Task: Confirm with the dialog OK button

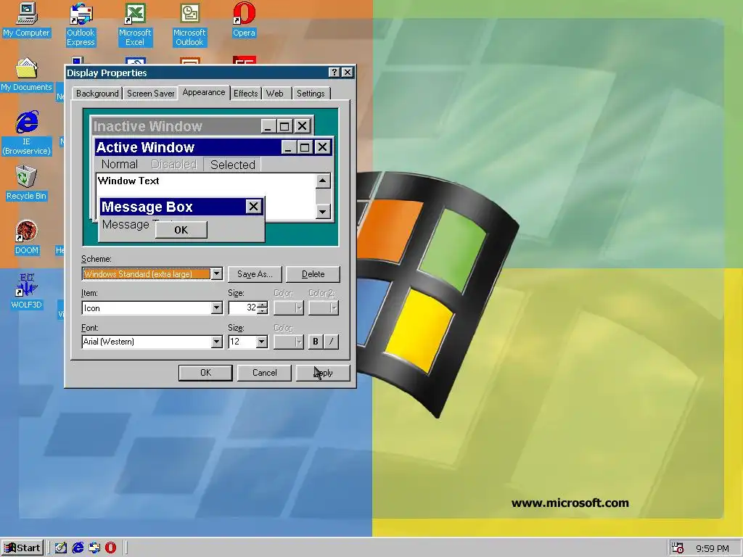Action: [x=205, y=373]
